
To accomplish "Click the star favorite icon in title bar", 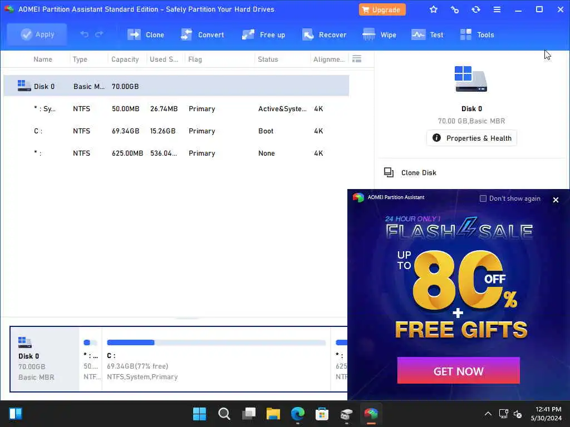I will [x=433, y=9].
